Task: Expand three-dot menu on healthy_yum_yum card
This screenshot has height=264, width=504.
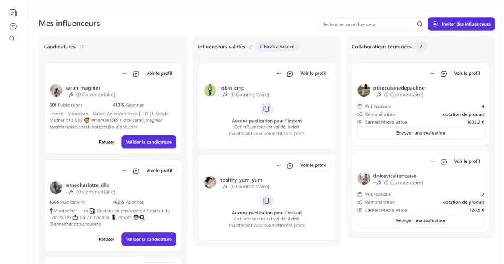Action: click(278, 165)
